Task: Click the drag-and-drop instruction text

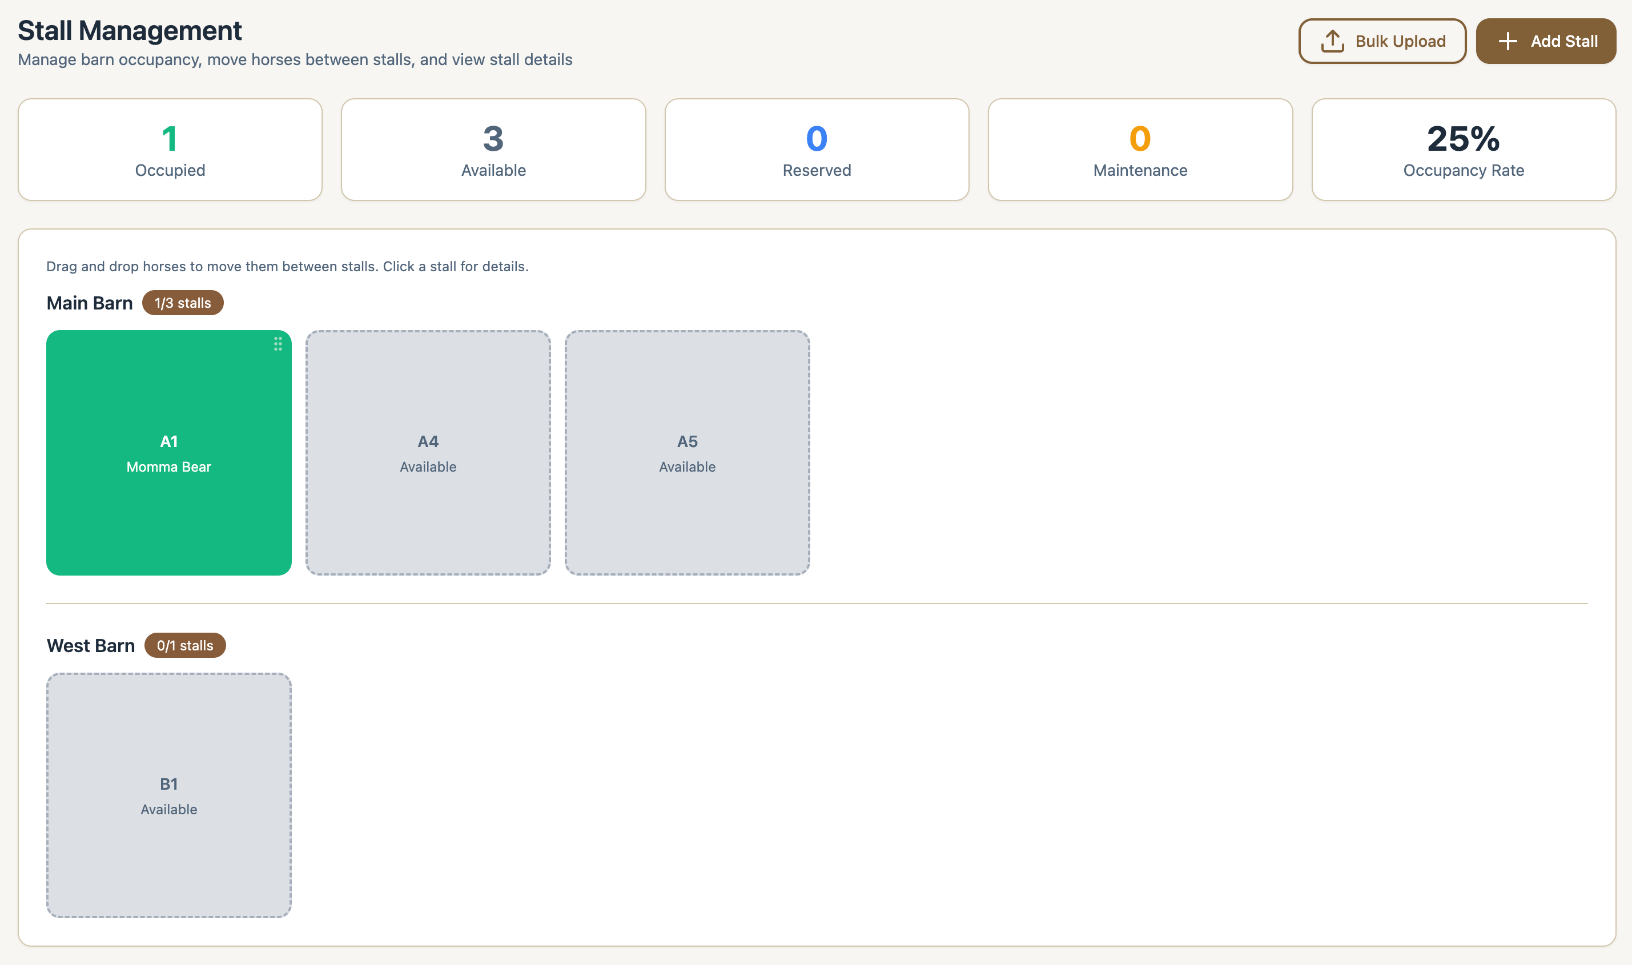Action: point(287,267)
